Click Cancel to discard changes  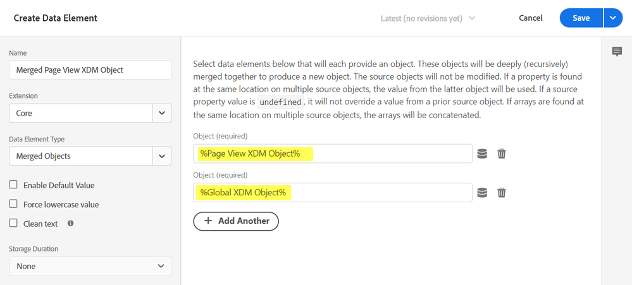[530, 18]
